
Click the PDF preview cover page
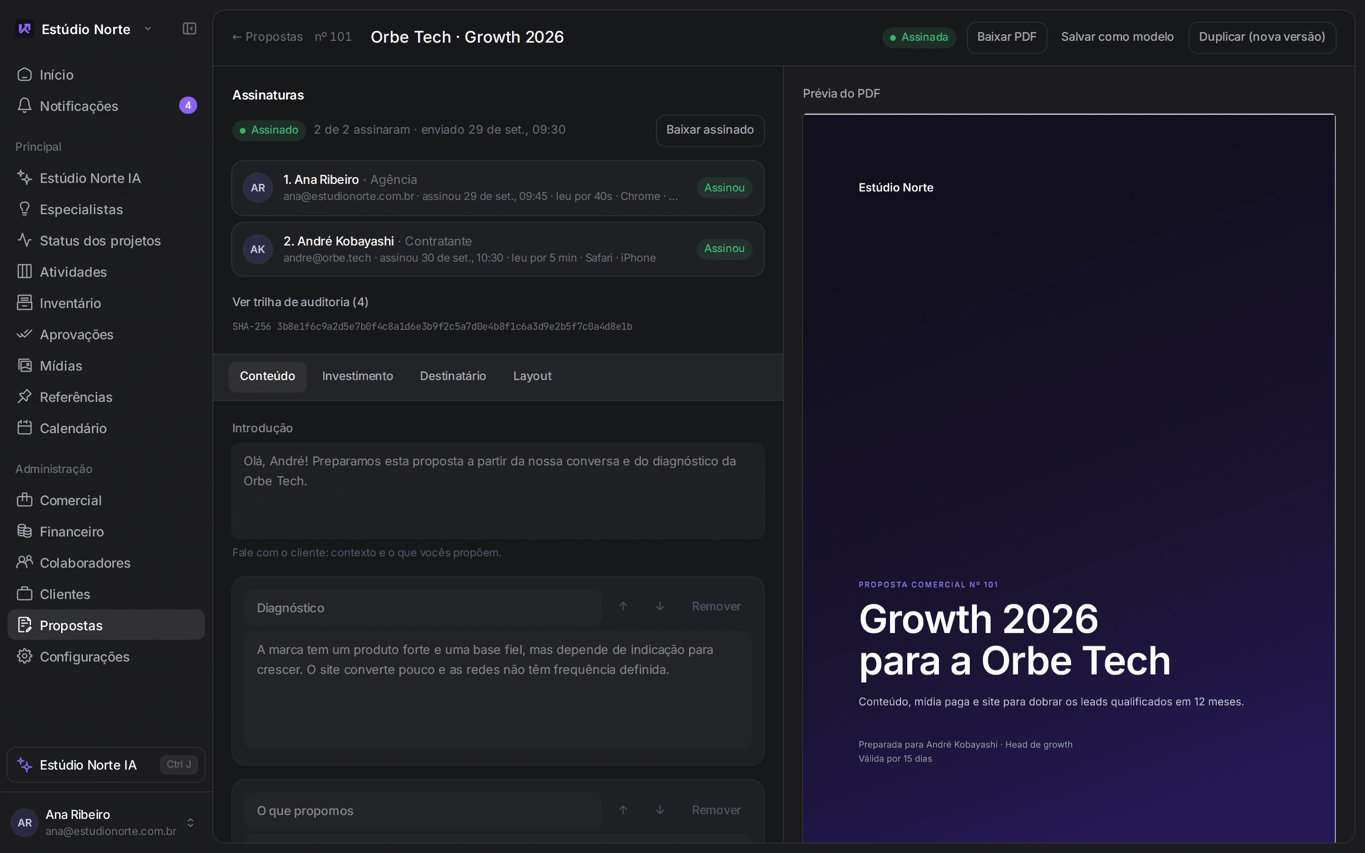(x=1069, y=479)
